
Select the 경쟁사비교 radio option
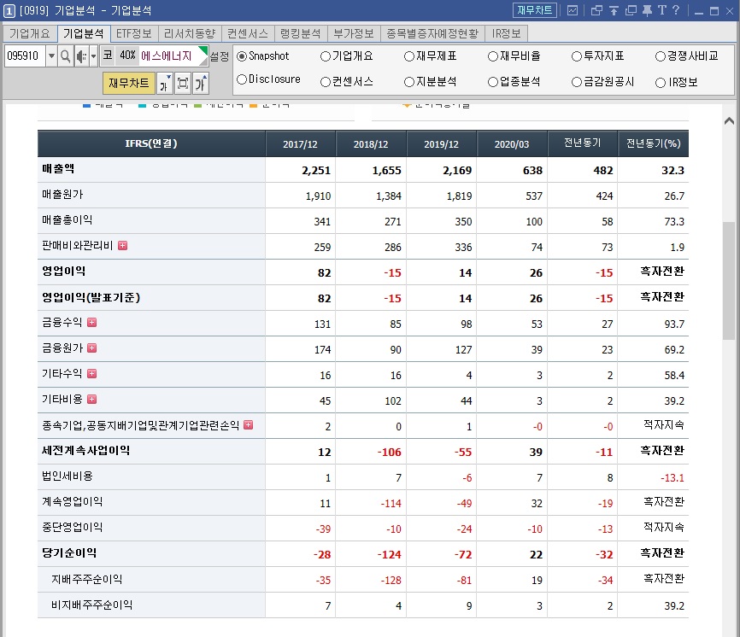[661, 56]
